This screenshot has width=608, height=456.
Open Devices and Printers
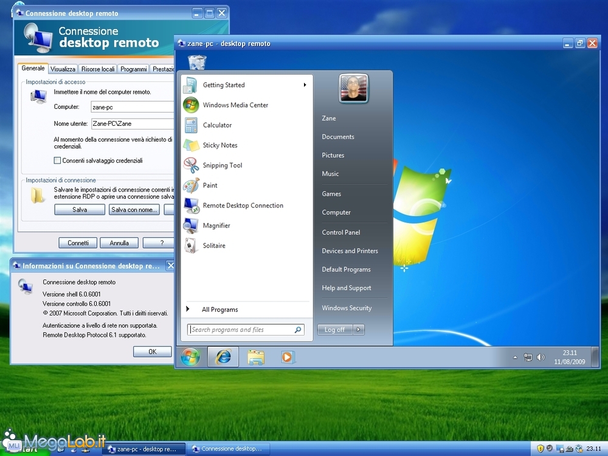pyautogui.click(x=350, y=251)
